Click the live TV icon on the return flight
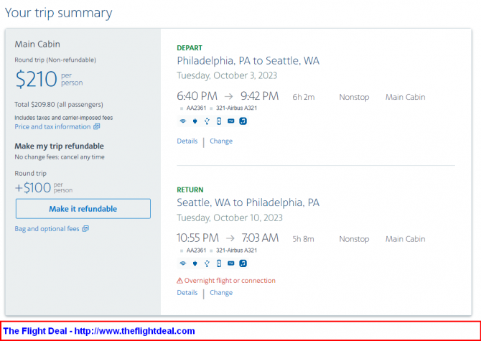 (x=231, y=263)
